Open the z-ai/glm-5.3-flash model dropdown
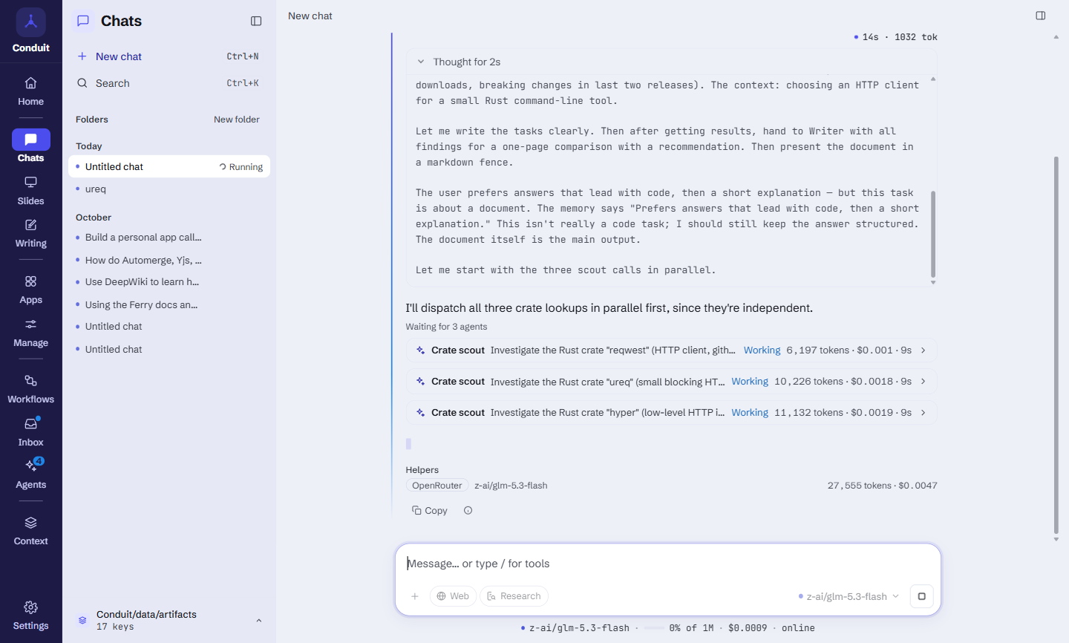The image size is (1069, 643). [x=849, y=596]
